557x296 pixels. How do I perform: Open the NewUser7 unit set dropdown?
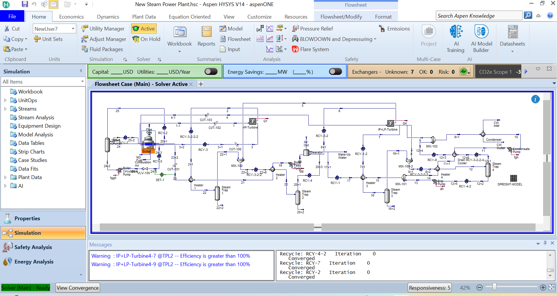[x=73, y=29]
